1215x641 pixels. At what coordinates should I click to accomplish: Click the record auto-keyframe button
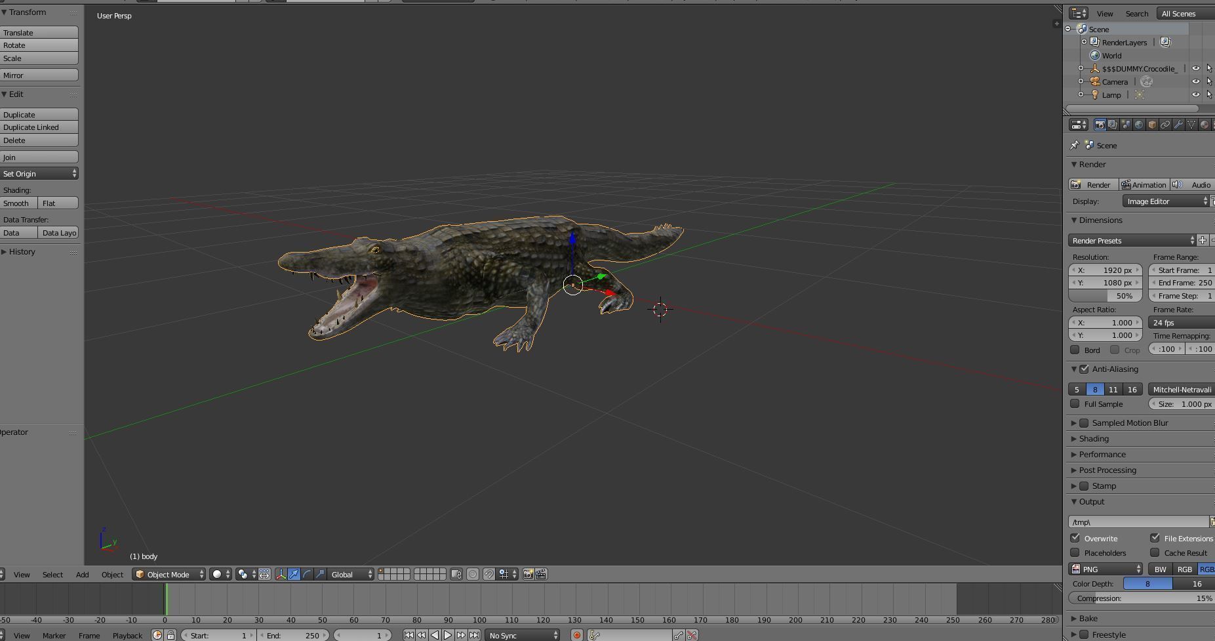(x=577, y=635)
